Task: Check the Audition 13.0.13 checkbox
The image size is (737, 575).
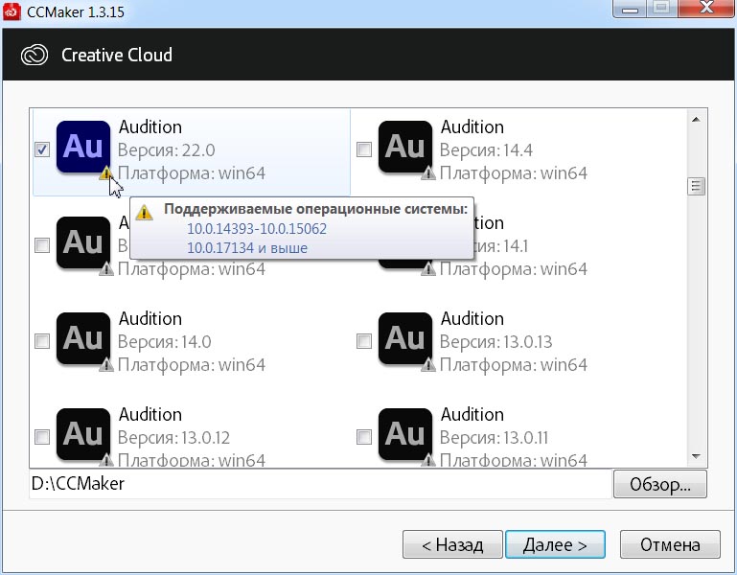Action: tap(364, 341)
